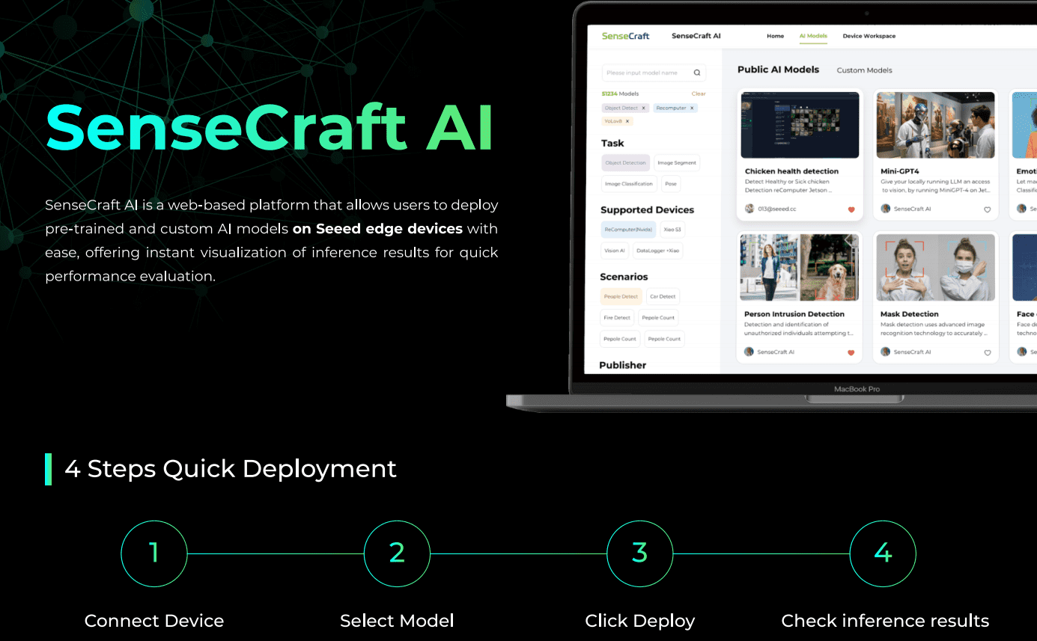
Task: Remove the YoLov8 filter tag
Action: (627, 121)
